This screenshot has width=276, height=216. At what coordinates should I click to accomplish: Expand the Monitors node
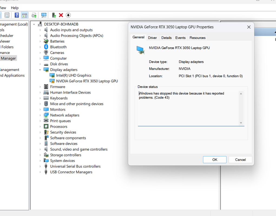coord(40,109)
